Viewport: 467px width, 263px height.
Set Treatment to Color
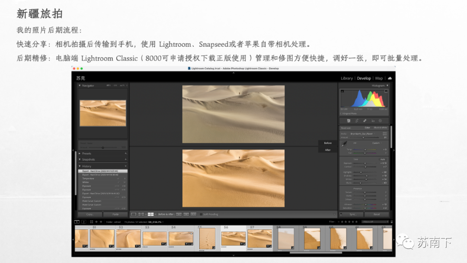(367, 128)
